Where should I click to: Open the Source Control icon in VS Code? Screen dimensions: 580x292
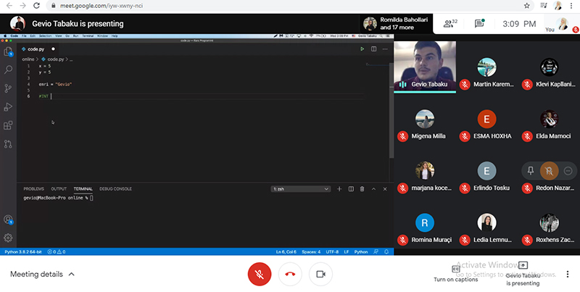(x=8, y=88)
